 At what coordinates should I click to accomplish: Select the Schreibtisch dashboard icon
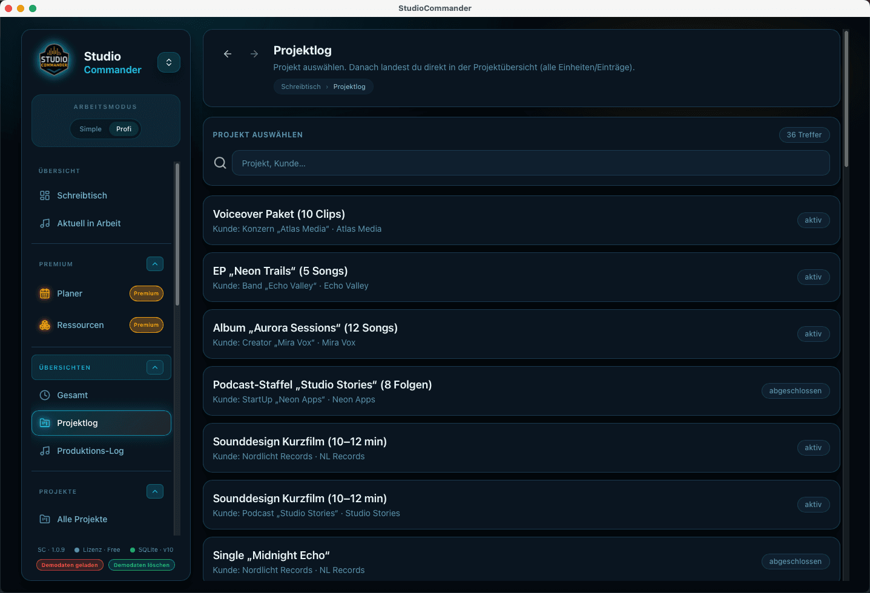[44, 195]
